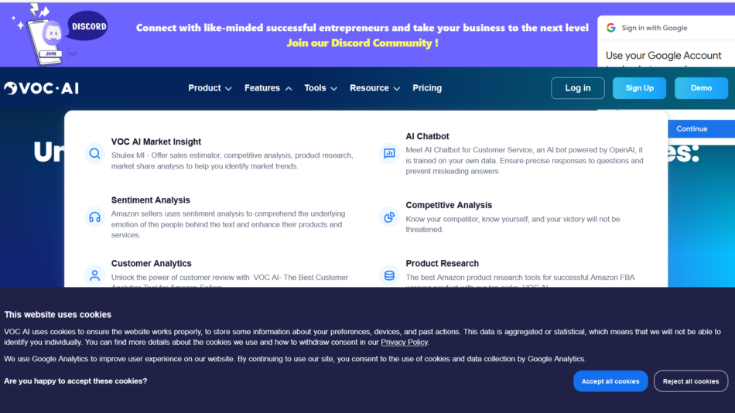Open the Tools dropdown menu
The image size is (735, 413).
tap(320, 88)
